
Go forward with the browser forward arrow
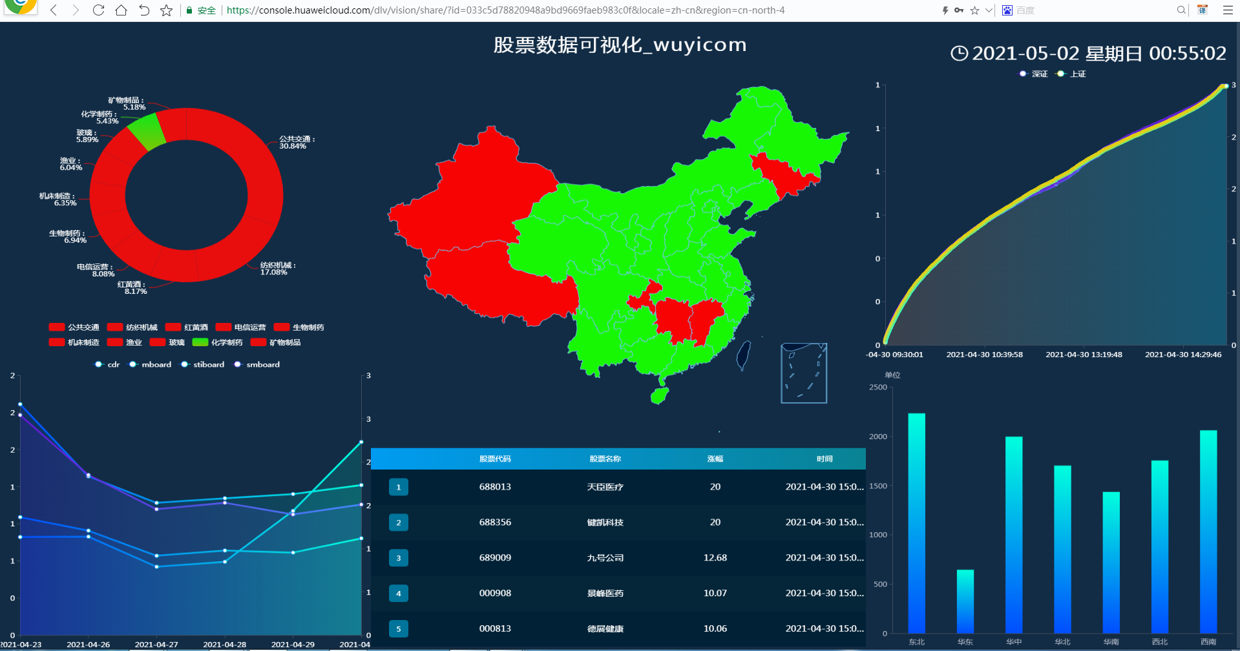coord(76,10)
